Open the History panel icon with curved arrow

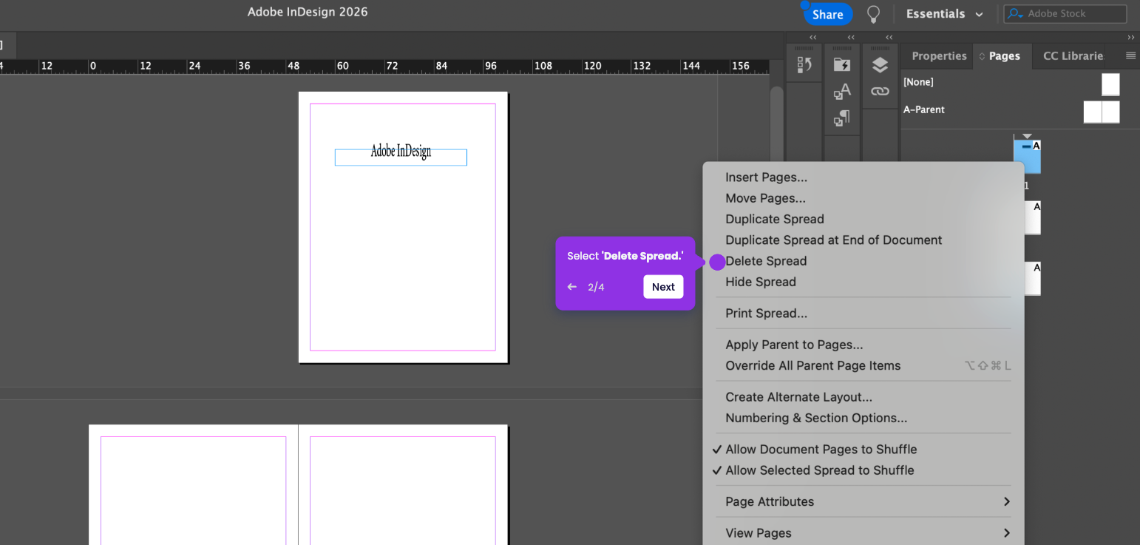(804, 65)
